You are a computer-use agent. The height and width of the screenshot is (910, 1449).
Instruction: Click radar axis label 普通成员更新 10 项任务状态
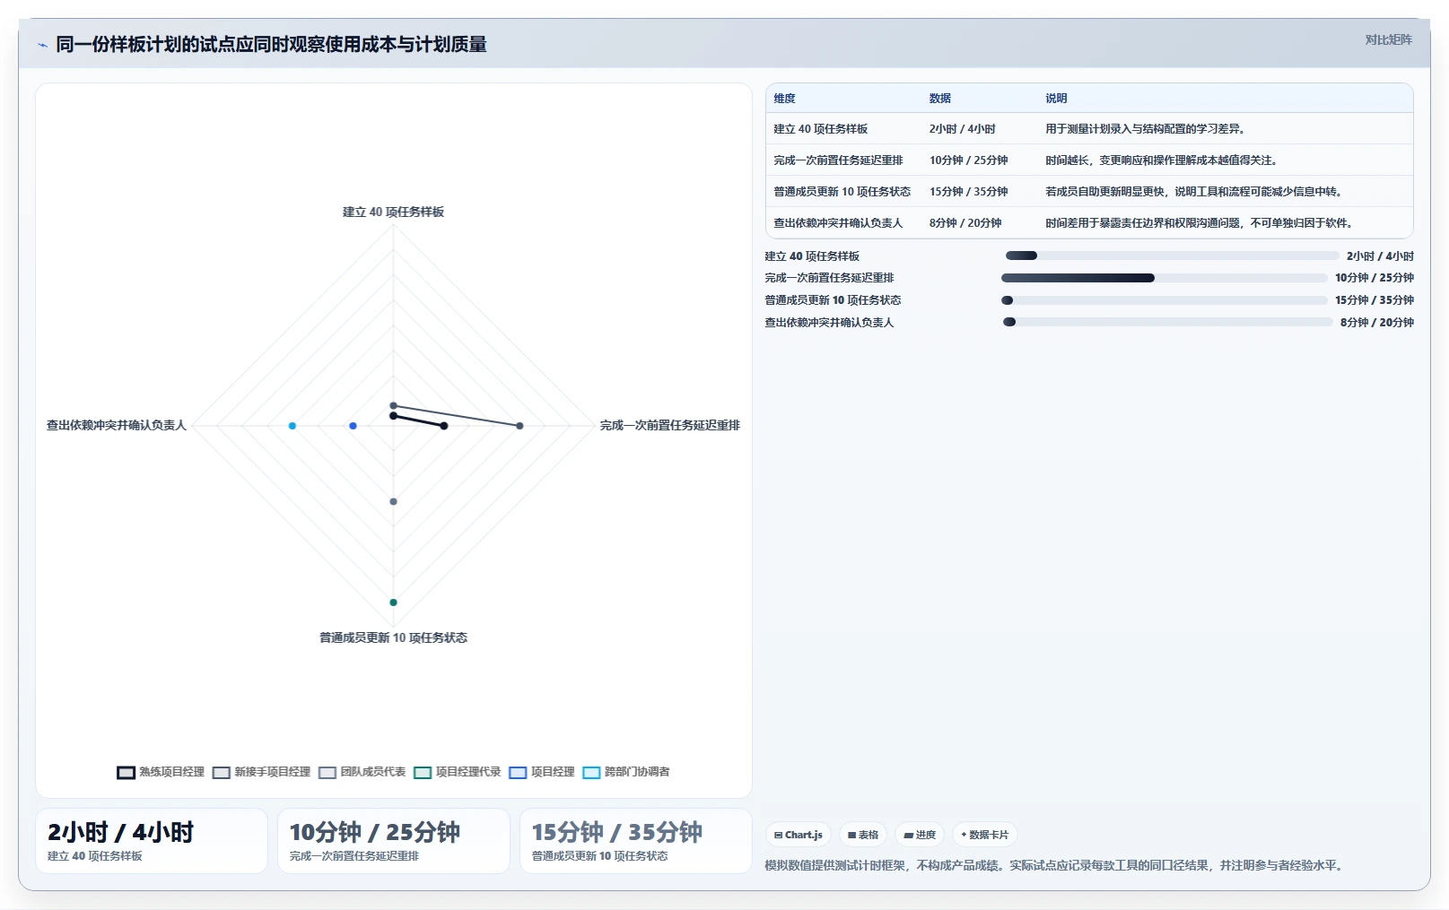[x=393, y=638]
